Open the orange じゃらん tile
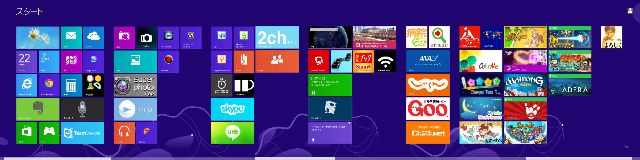Screen dimensions: 640x160 [x=428, y=85]
